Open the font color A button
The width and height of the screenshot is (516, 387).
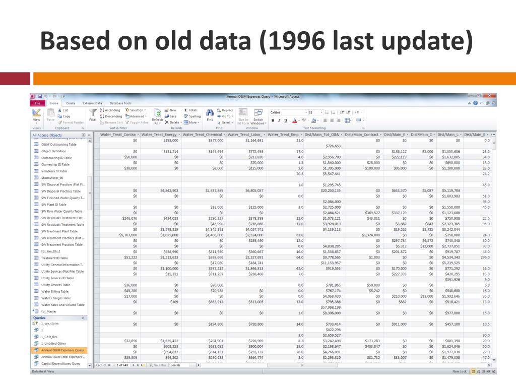[x=295, y=120]
